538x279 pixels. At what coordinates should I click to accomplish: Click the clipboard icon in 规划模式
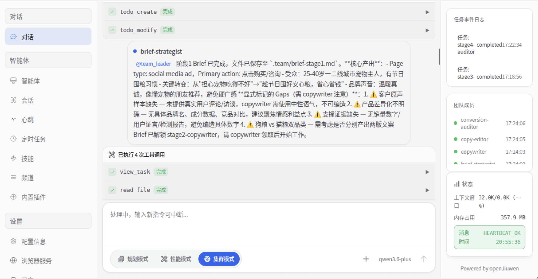coord(121,259)
